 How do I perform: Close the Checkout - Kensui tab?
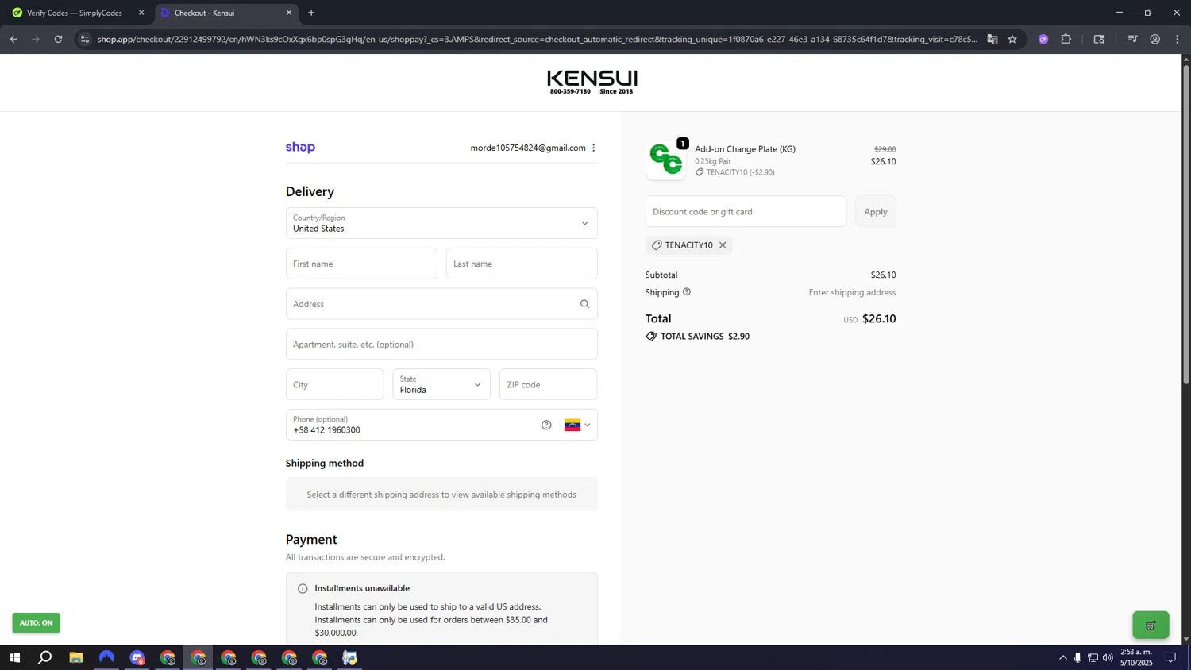click(x=289, y=13)
